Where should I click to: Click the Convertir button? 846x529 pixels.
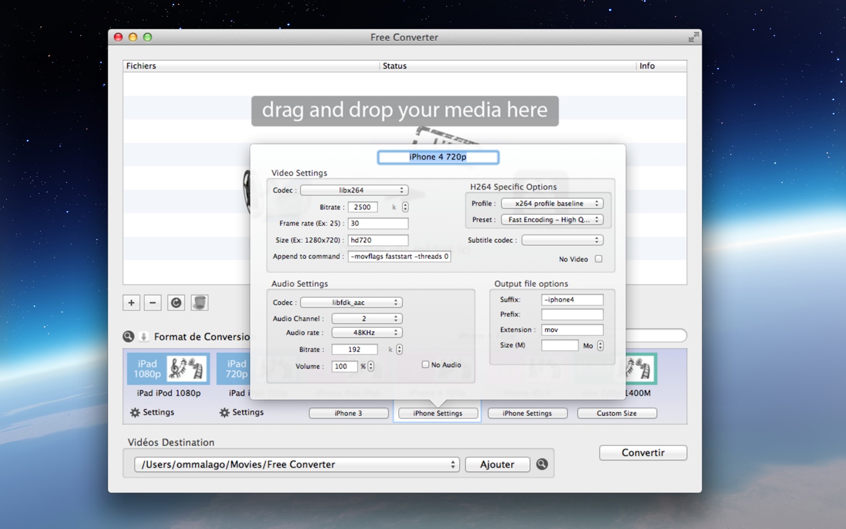click(x=643, y=453)
